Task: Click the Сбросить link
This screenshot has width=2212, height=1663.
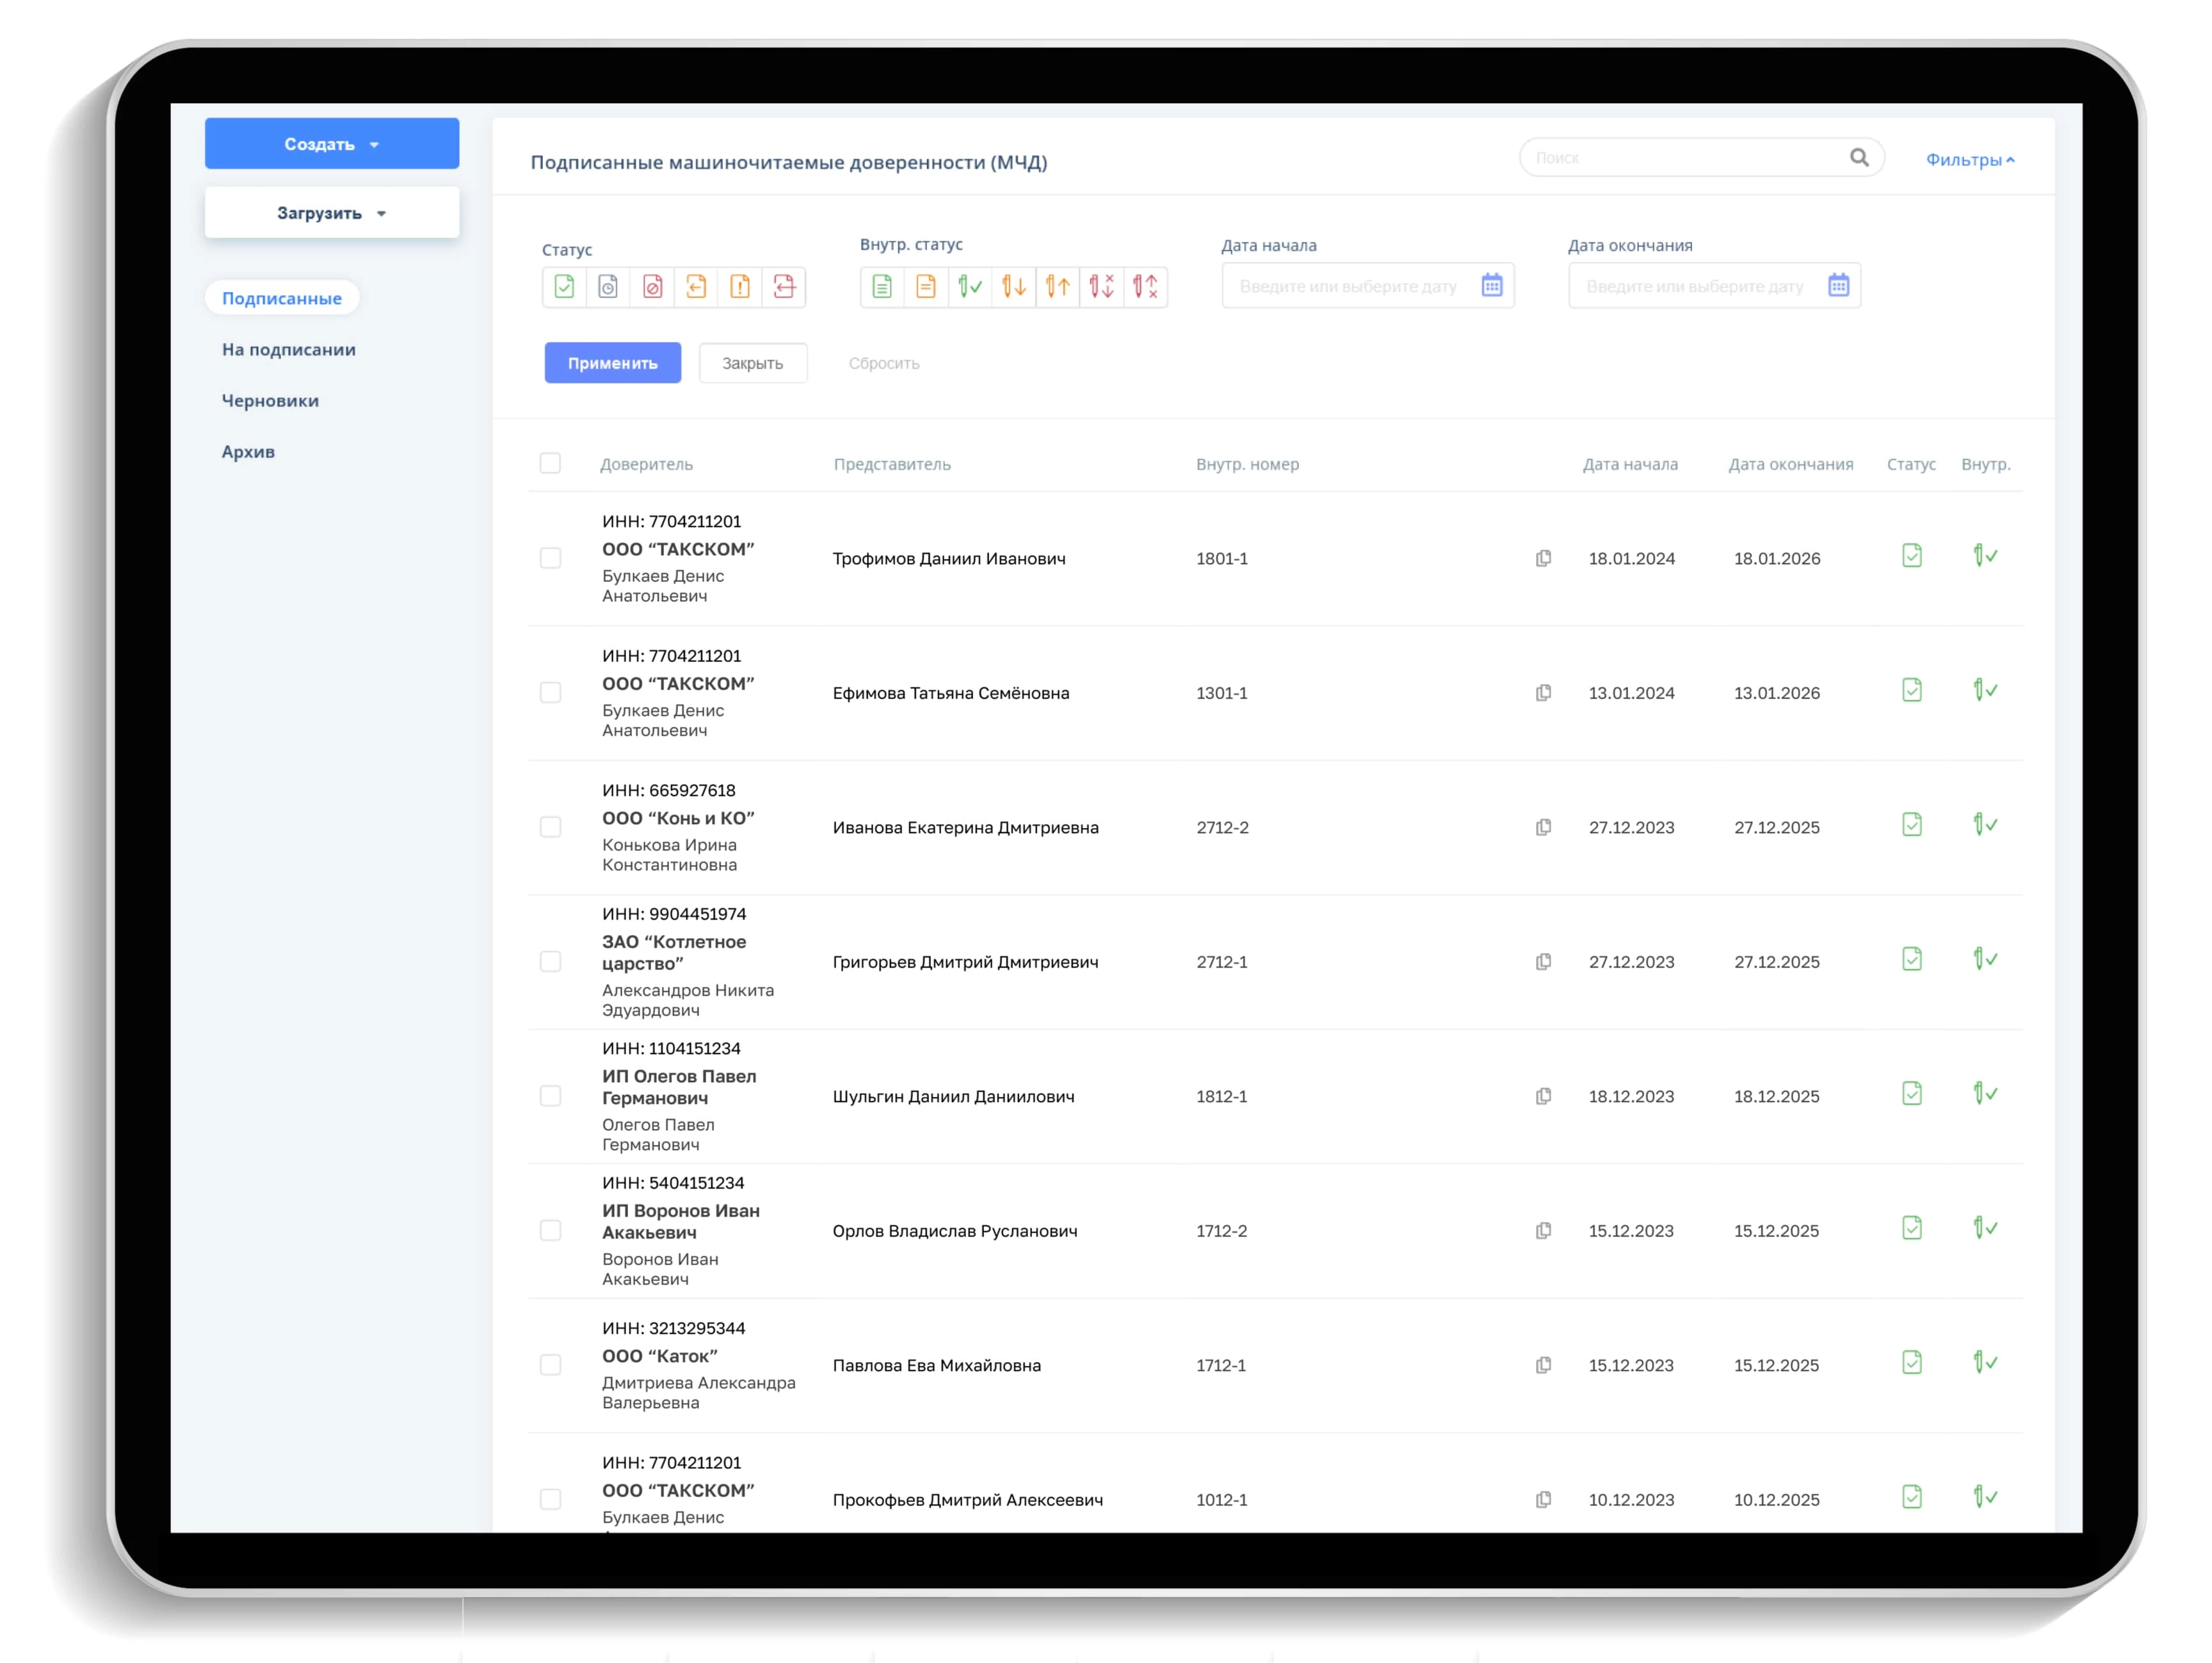Action: coord(884,363)
